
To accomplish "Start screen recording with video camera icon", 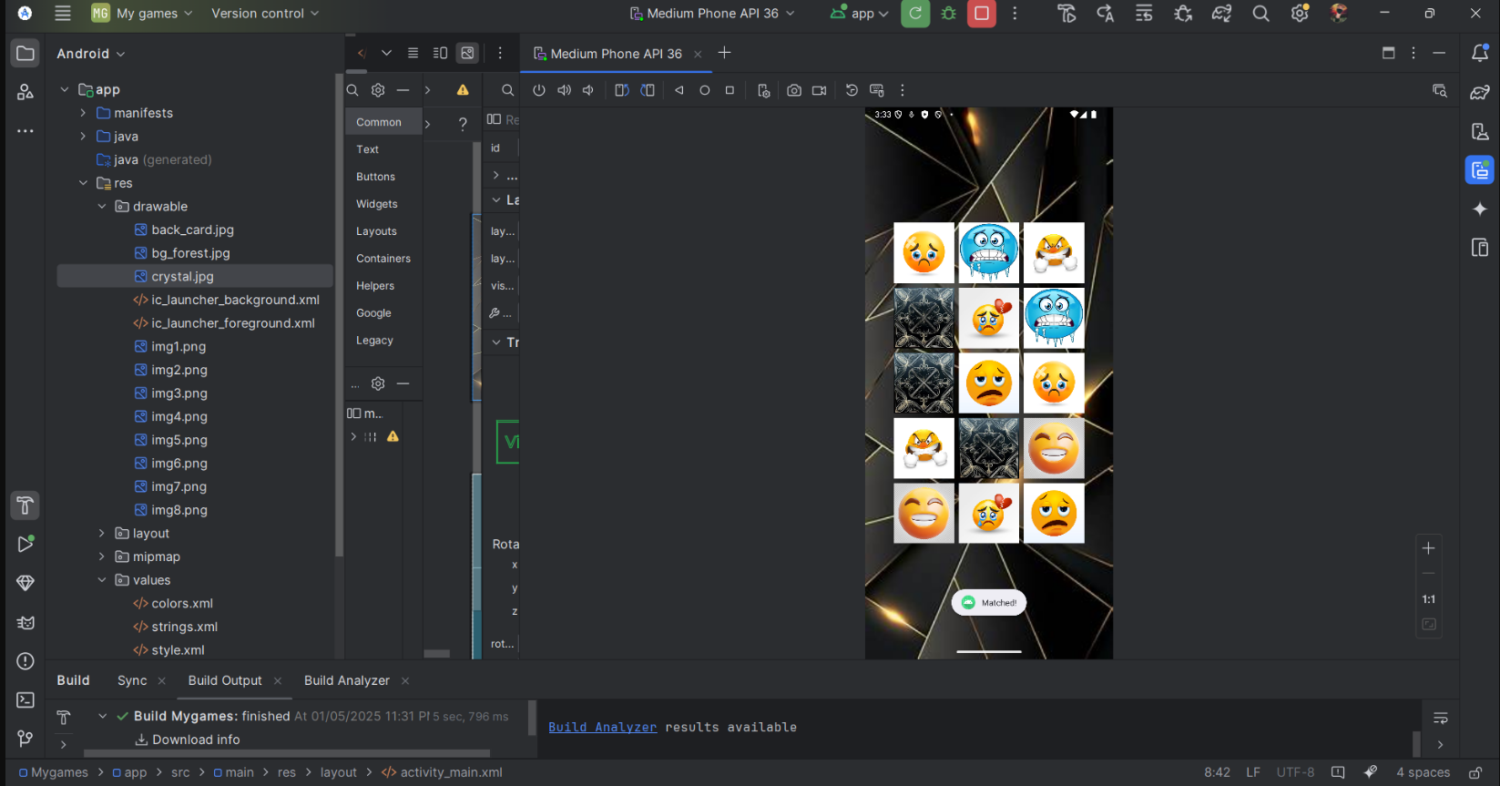I will (820, 90).
